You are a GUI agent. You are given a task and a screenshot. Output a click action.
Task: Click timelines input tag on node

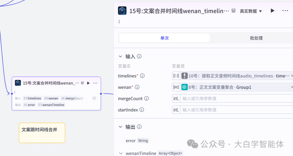point(32,98)
